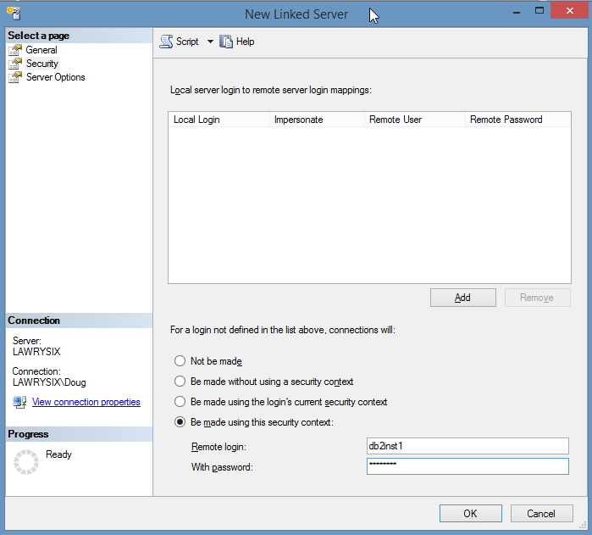Click the OK button
592x535 pixels.
[470, 513]
